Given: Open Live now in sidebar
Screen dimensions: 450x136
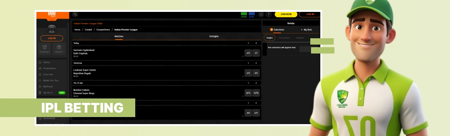Looking at the screenshot, I should click(48, 74).
